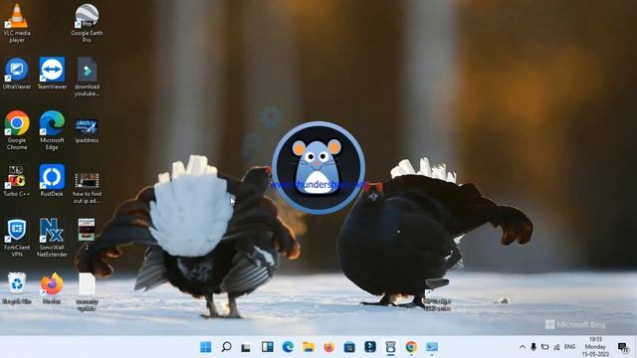
Task: Open the Widgets panel from taskbar
Action: [268, 347]
